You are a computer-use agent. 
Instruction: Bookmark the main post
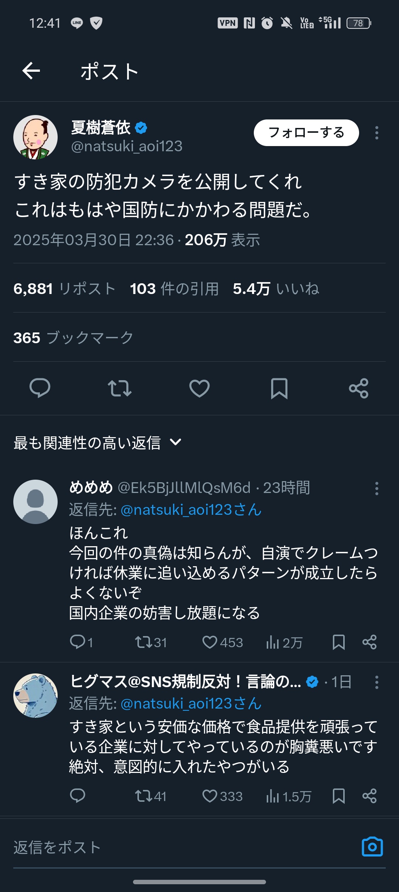pos(279,388)
